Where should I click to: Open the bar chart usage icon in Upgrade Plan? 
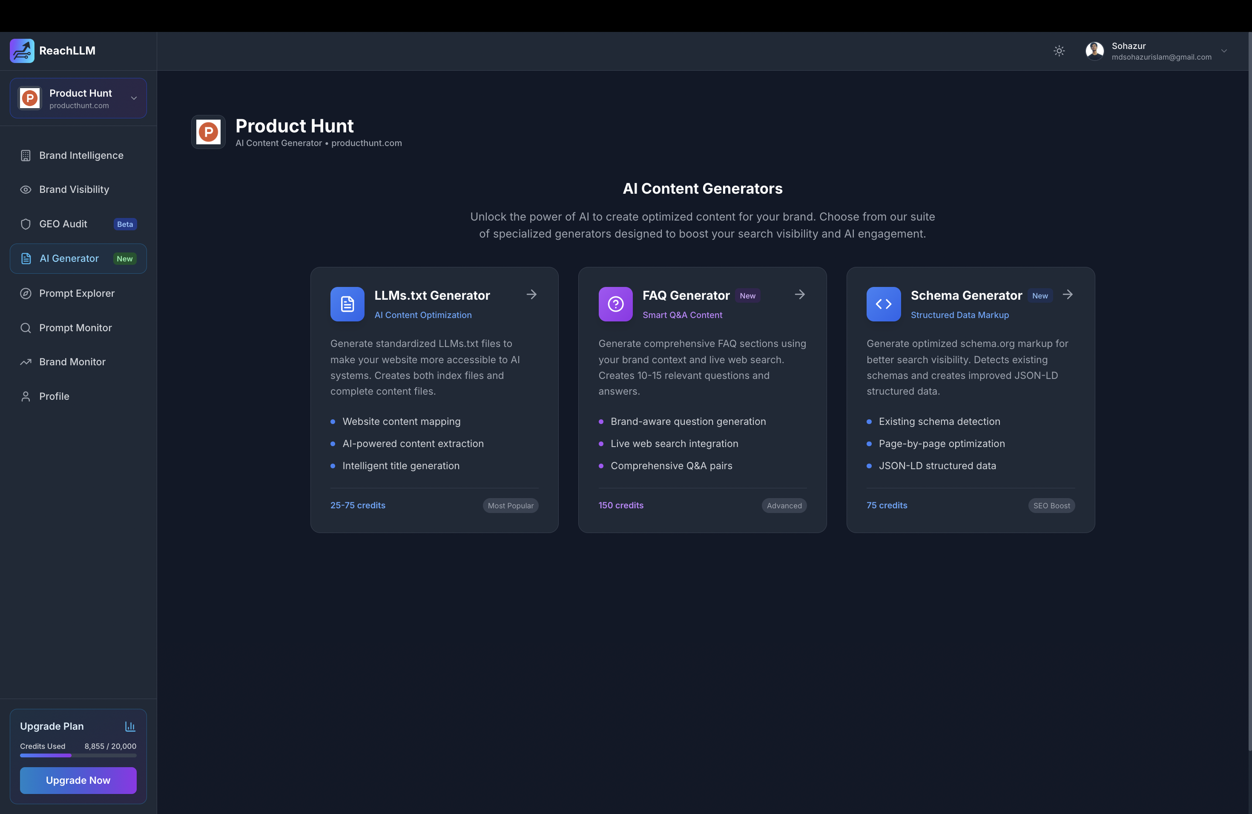(x=130, y=726)
